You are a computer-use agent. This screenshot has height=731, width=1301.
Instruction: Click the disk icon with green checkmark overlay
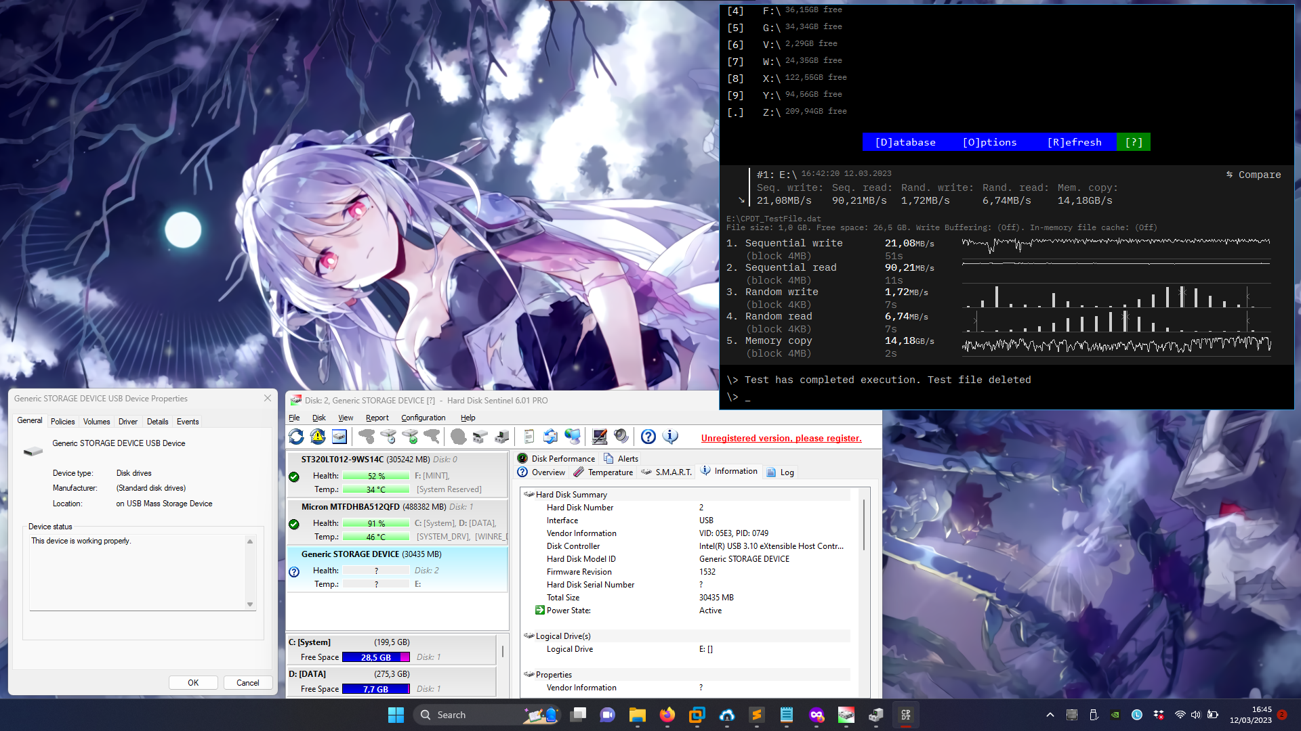(x=410, y=437)
